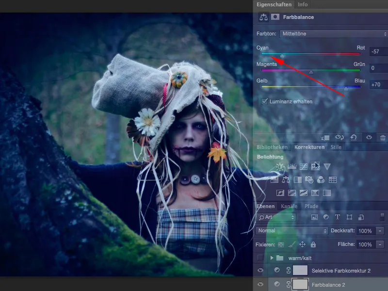Filter layers by shape layers icon

pos(349,217)
